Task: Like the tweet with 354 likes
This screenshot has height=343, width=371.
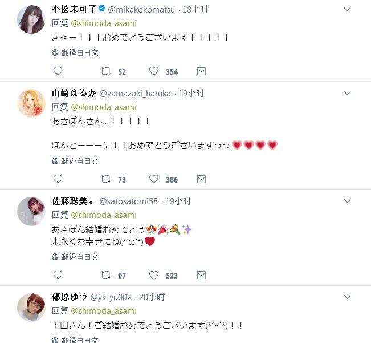Action: coord(154,71)
